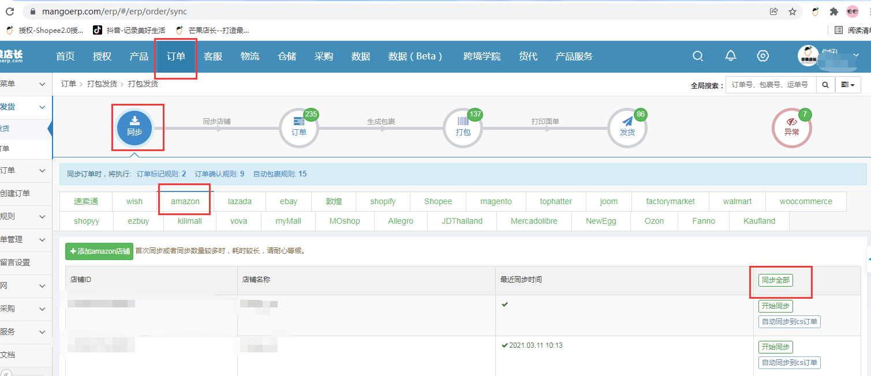This screenshot has width=871, height=376.
Task: Click the 同步全部 button
Action: [776, 280]
